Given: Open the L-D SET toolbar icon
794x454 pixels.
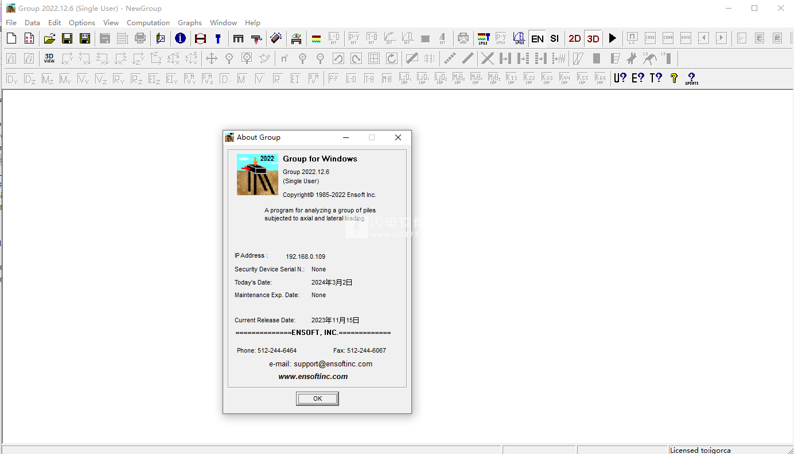Looking at the screenshot, I should 334,38.
